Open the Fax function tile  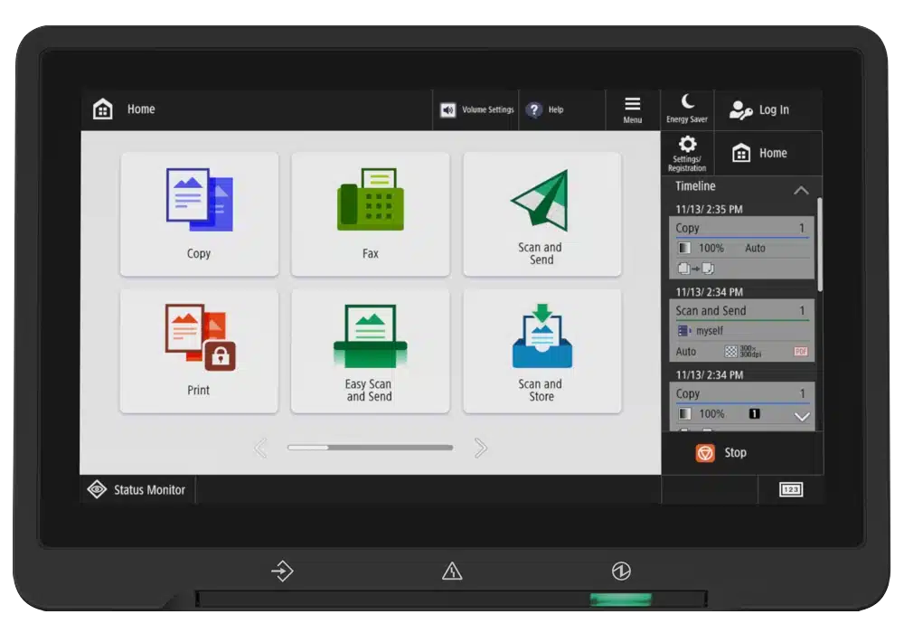point(370,214)
